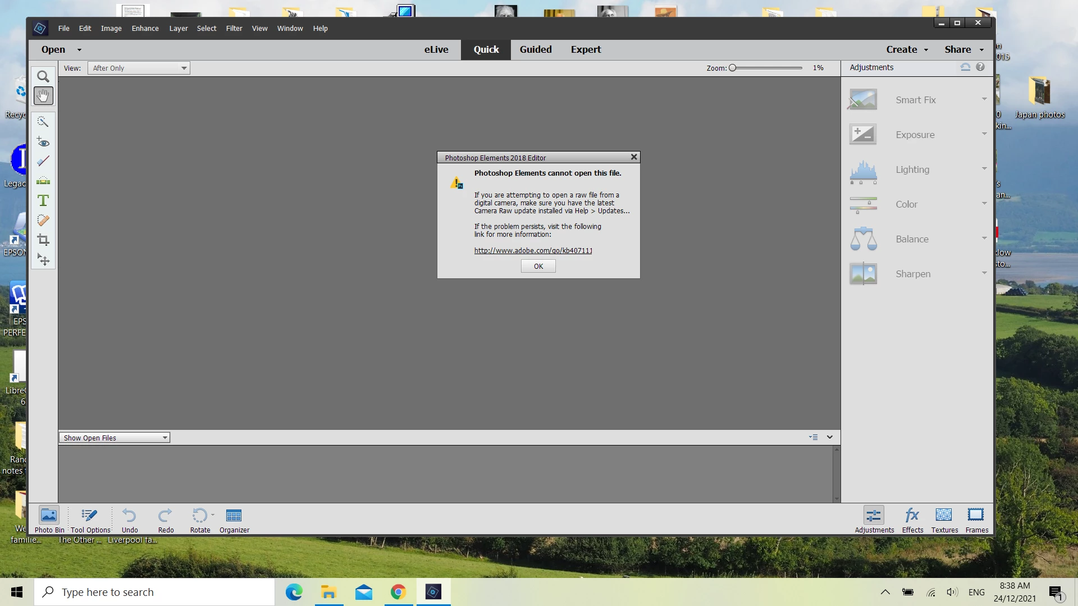This screenshot has width=1078, height=606.
Task: Expand the Smart Fix adjustment
Action: (916, 100)
